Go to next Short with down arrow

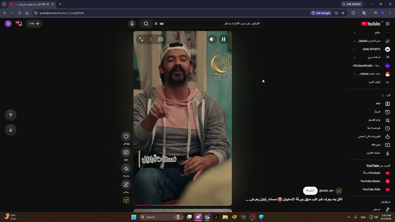pos(10,130)
